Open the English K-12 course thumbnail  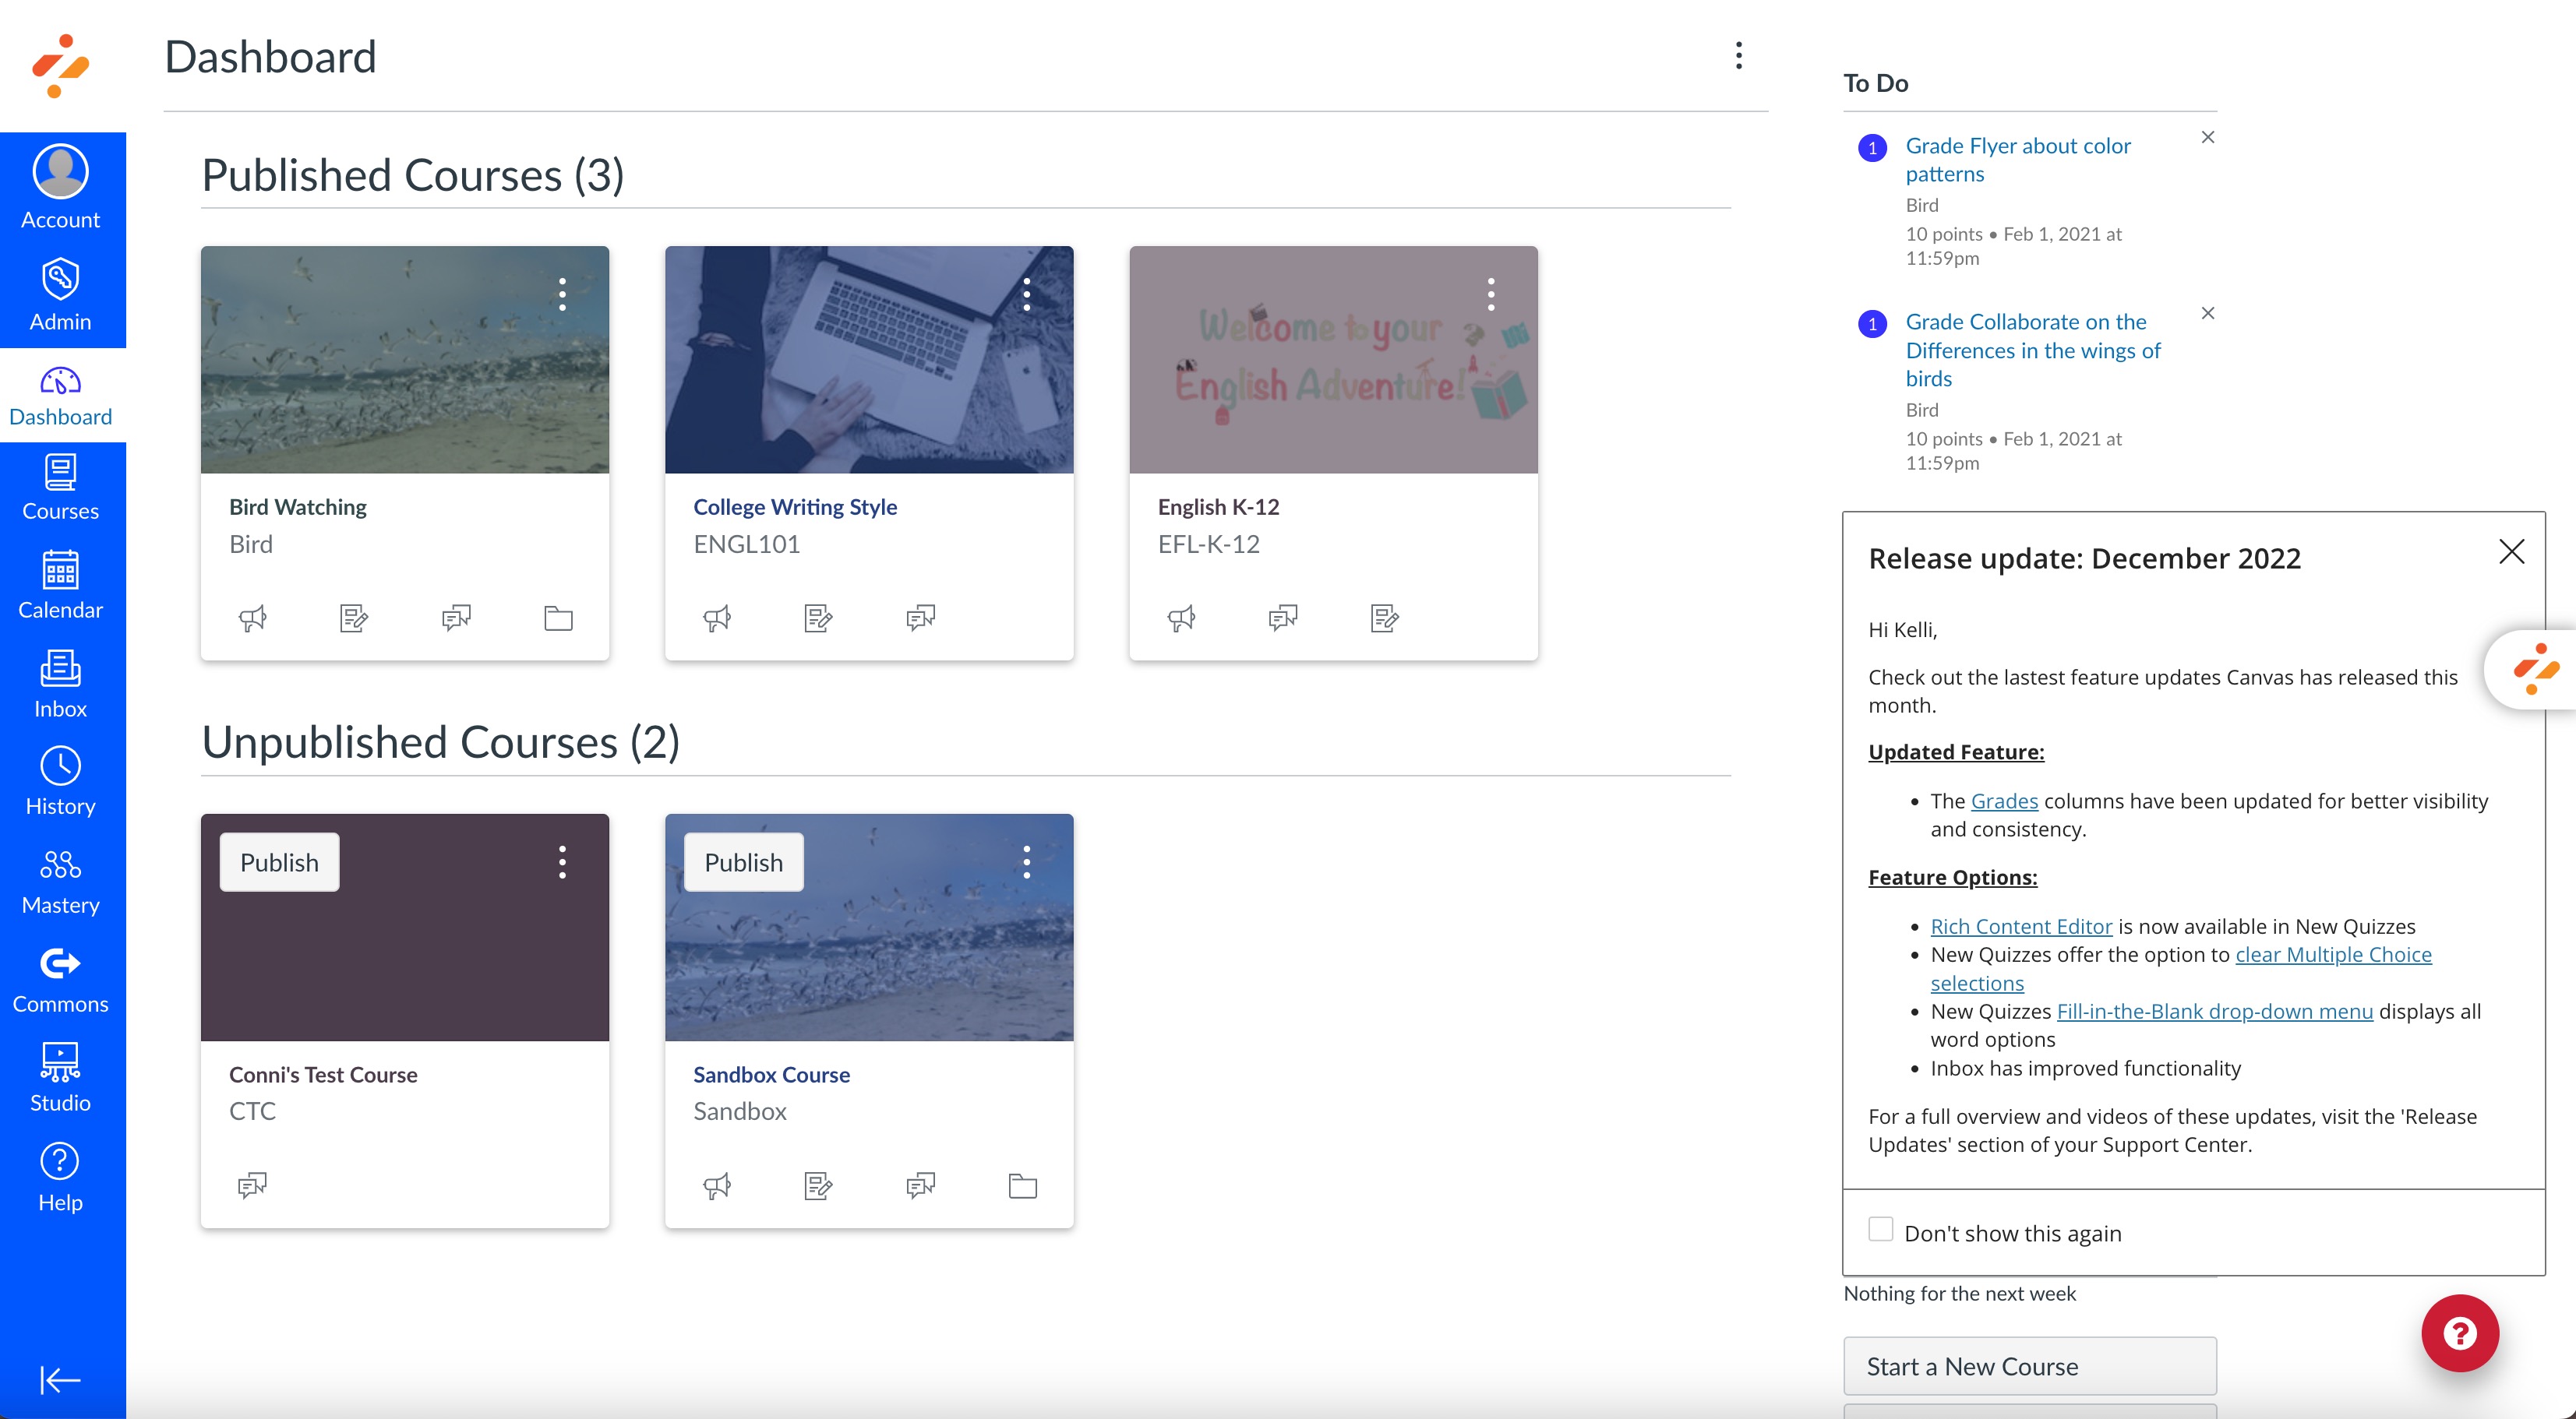pos(1332,360)
